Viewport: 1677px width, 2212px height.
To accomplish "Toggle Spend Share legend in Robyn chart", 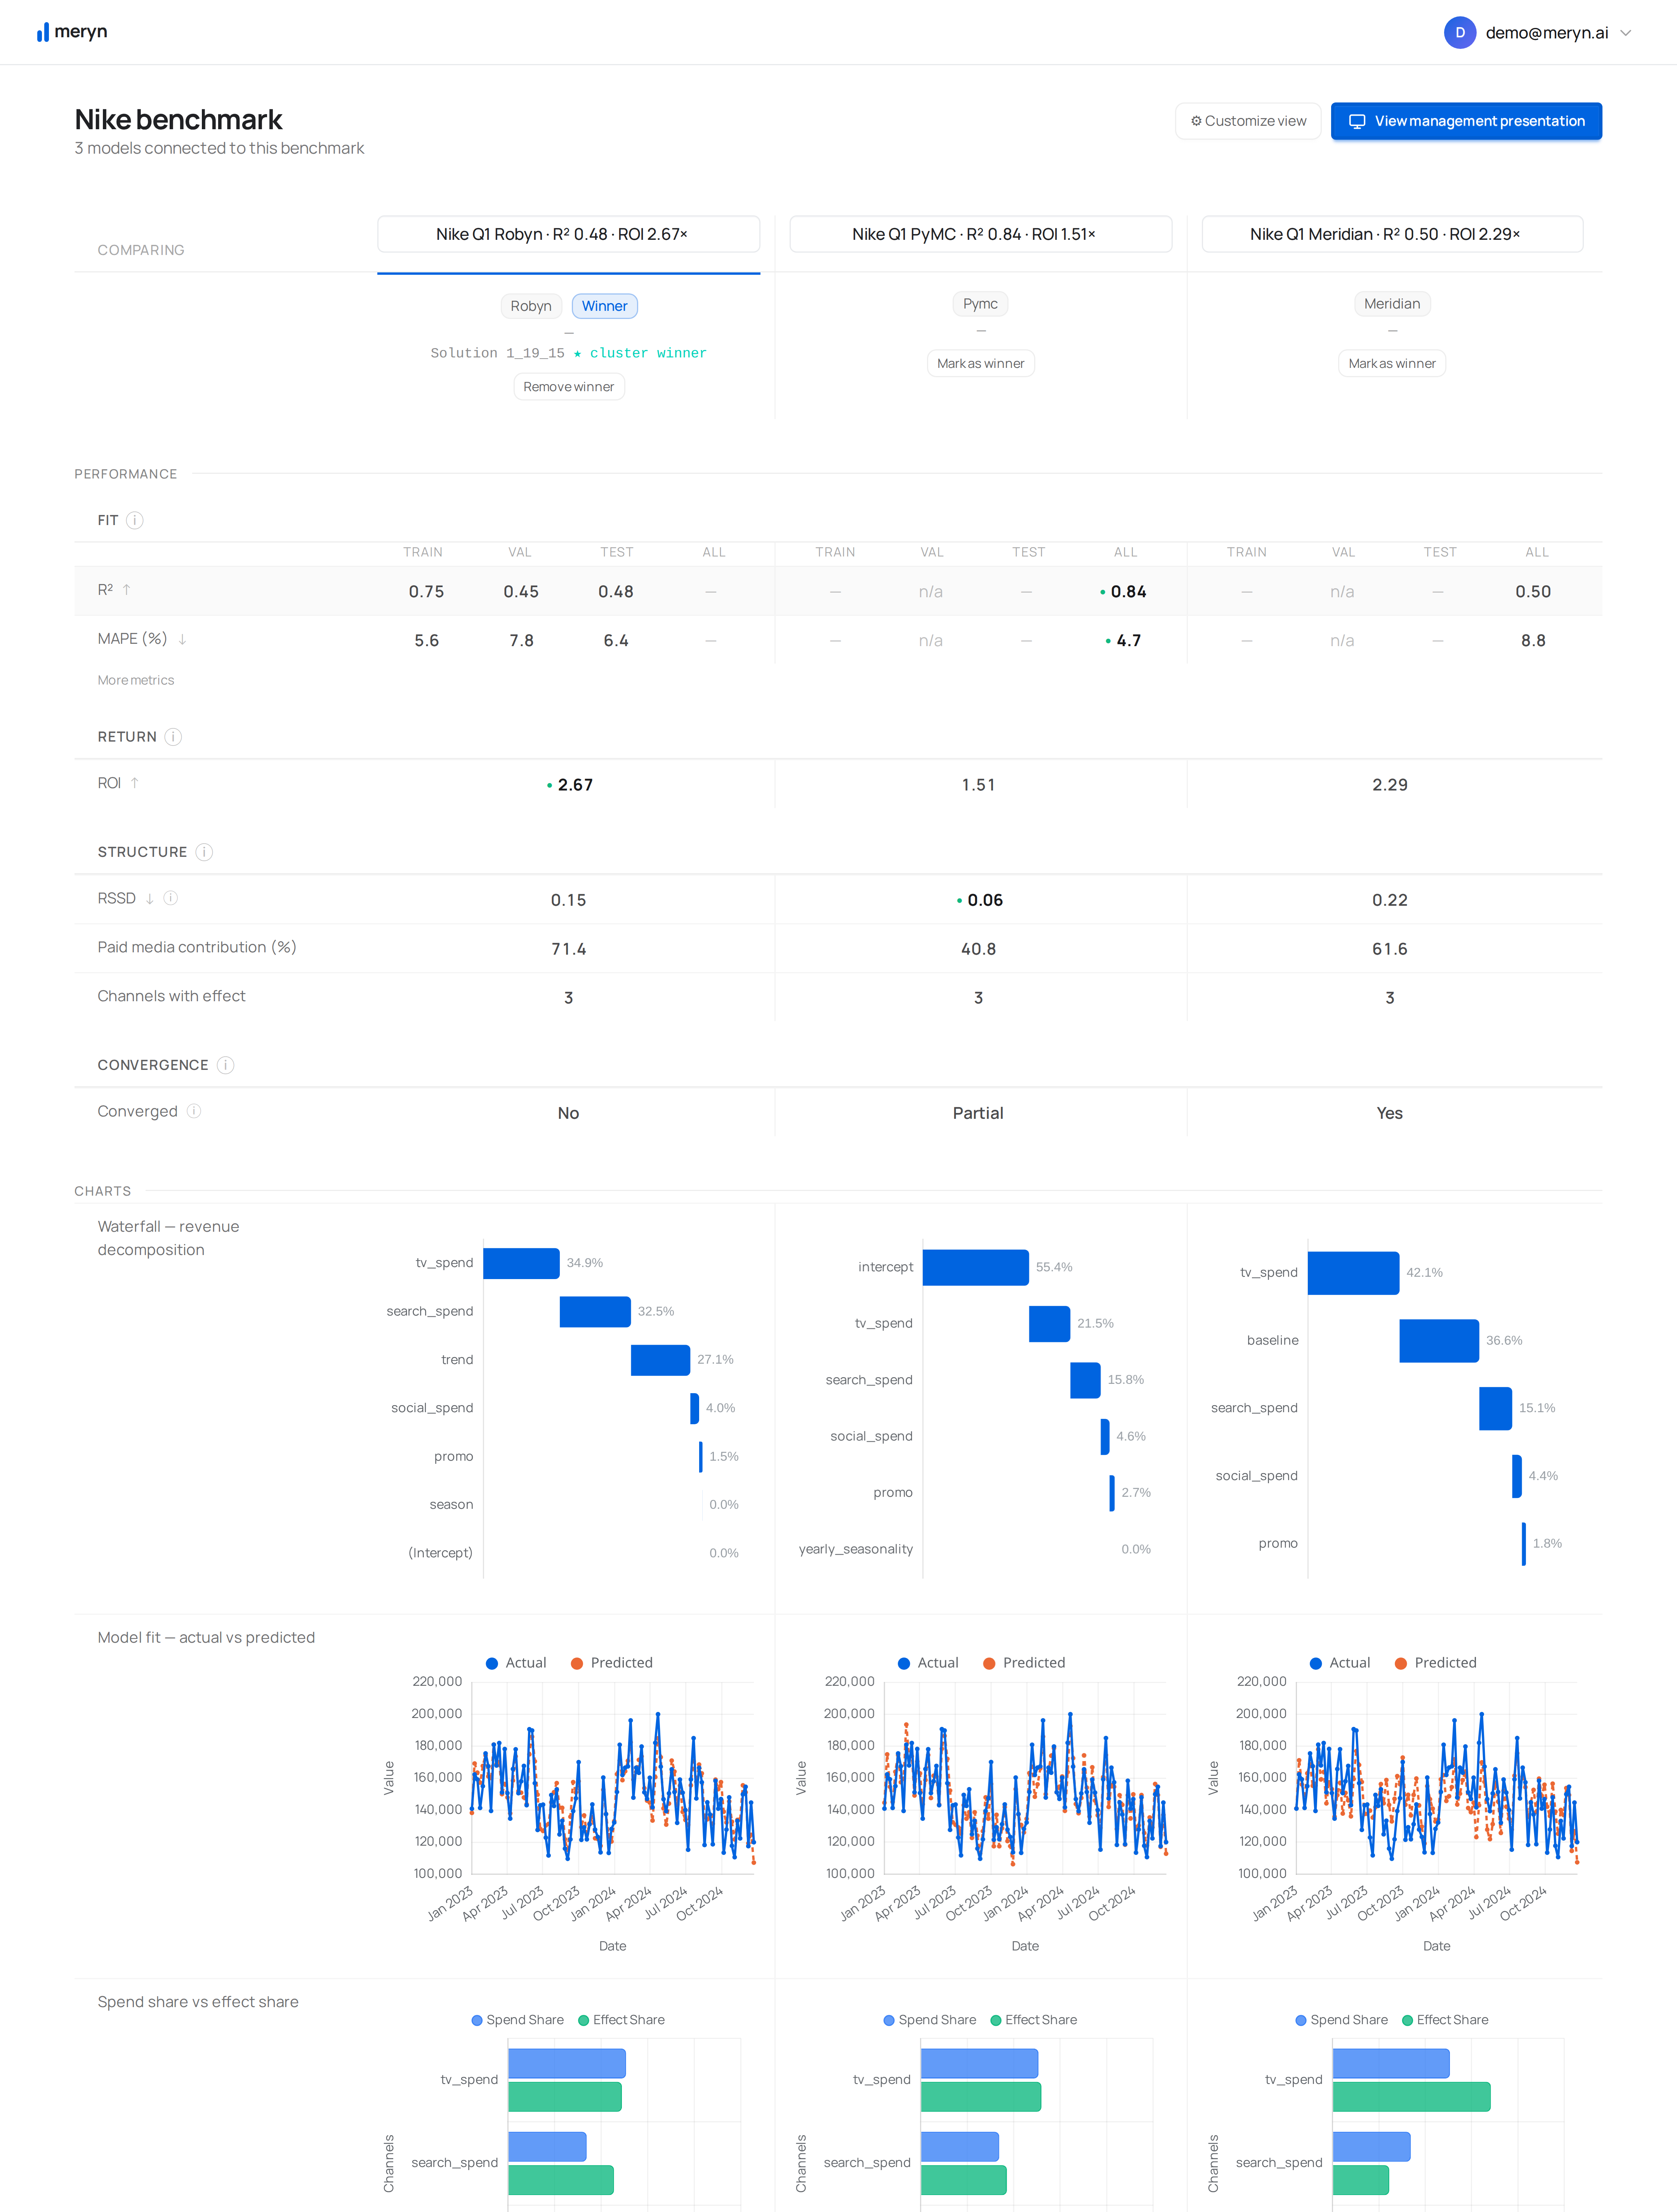I will click(517, 2020).
